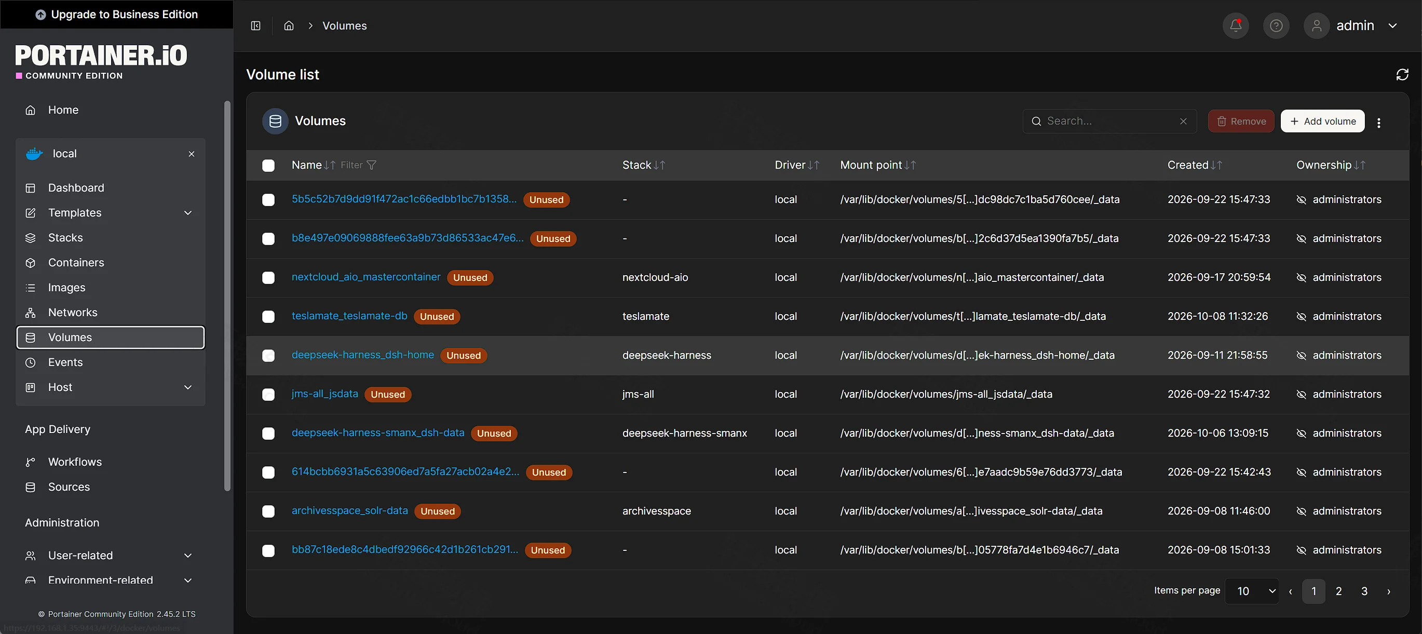
Task: Tick the jms-all_jsdata row checkbox
Action: click(x=268, y=394)
